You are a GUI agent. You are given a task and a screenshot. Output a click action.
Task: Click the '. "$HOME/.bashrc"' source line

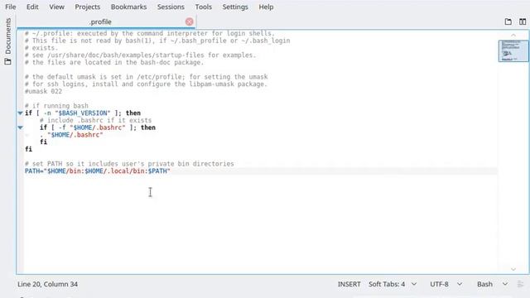[x=71, y=135]
